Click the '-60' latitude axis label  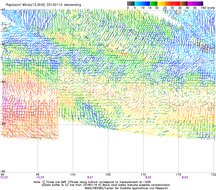click(x=3, y=171)
